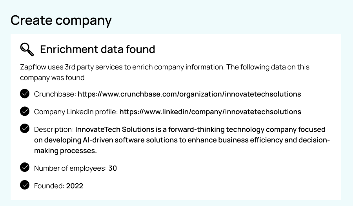
Task: Click the Crunchbase field label
Action: 55,94
